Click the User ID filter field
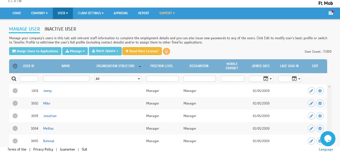The image size is (340, 153). [29, 79]
